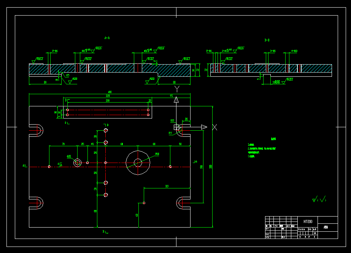Select the 180 vertical dimension text
Viewport: 351px width, 253px height.
[201, 167]
